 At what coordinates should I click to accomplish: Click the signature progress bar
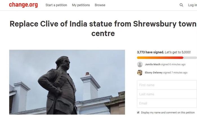167,58
